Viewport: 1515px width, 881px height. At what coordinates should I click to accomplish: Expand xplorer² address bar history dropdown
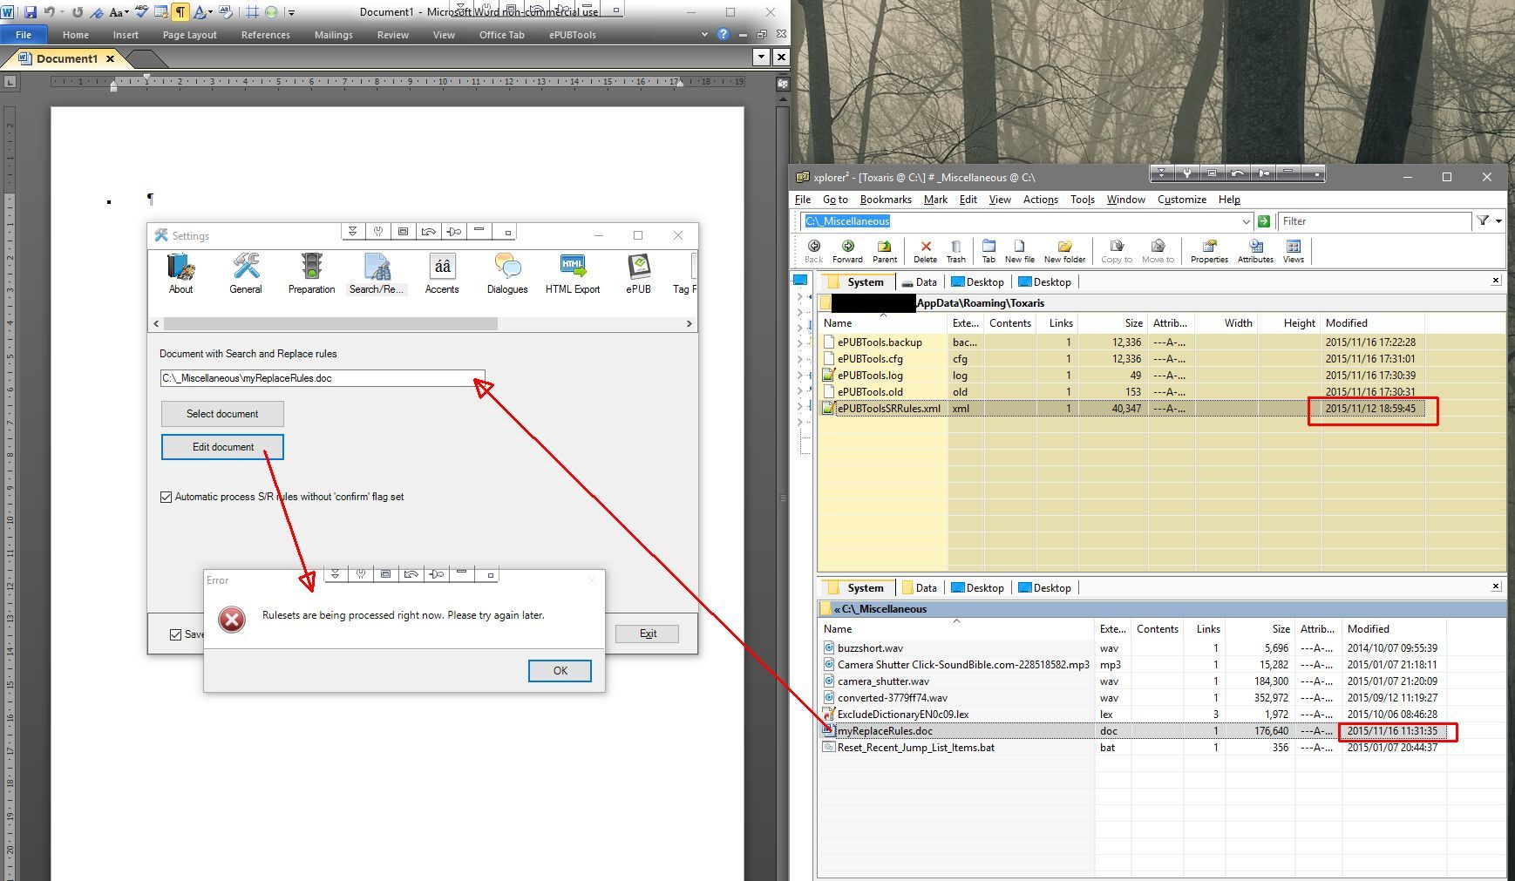(x=1246, y=221)
